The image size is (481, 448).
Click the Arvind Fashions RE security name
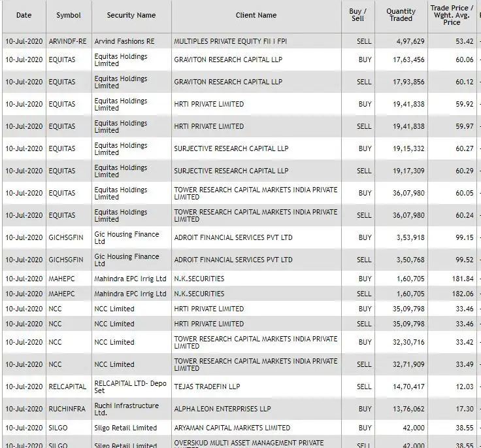click(124, 41)
